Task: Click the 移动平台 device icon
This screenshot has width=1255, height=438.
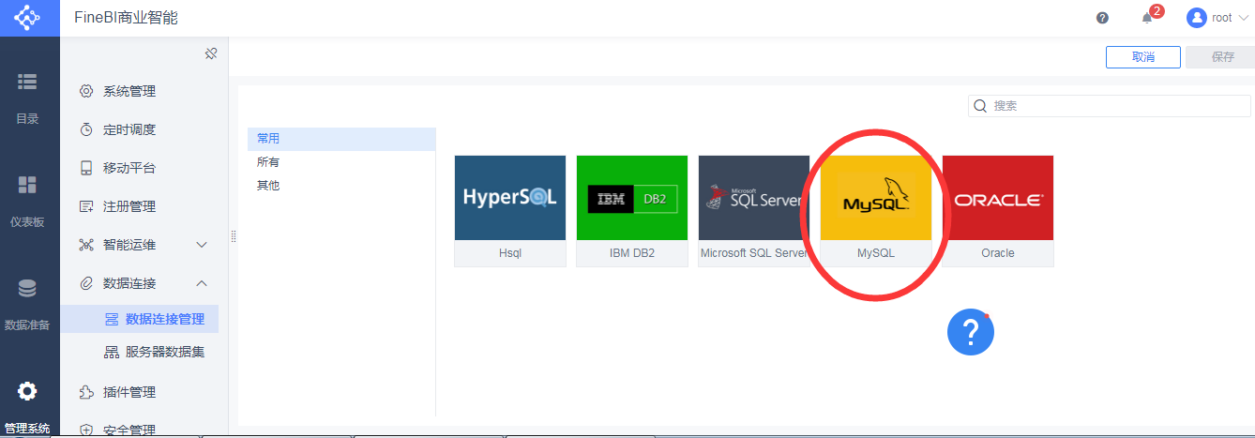Action: pyautogui.click(x=86, y=168)
